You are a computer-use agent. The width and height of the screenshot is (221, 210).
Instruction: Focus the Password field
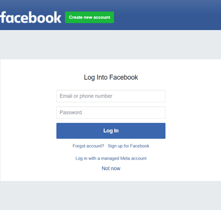coord(111,112)
